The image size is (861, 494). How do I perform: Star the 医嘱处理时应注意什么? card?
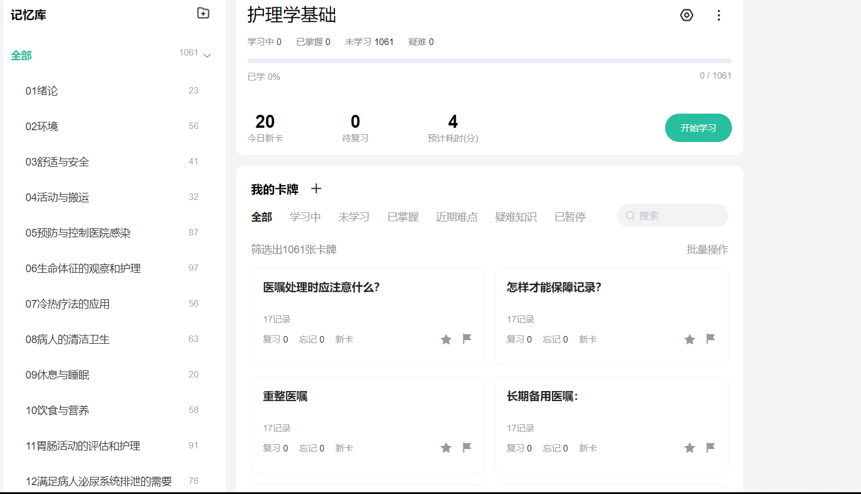click(x=446, y=339)
